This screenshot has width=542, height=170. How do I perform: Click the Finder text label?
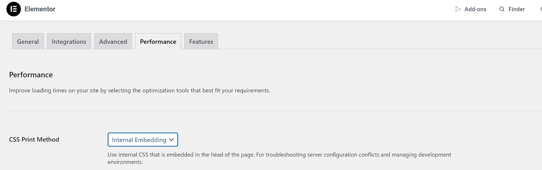pos(516,9)
